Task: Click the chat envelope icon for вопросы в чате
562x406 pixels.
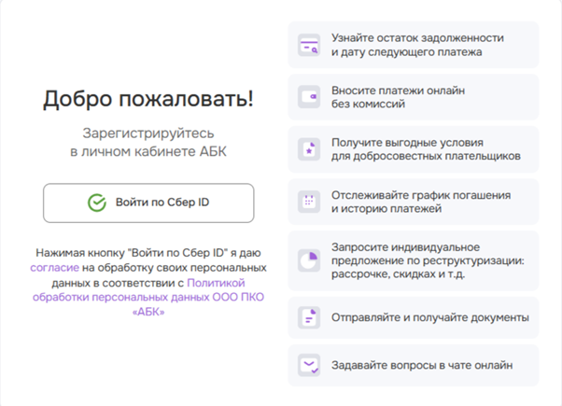Action: (x=309, y=365)
